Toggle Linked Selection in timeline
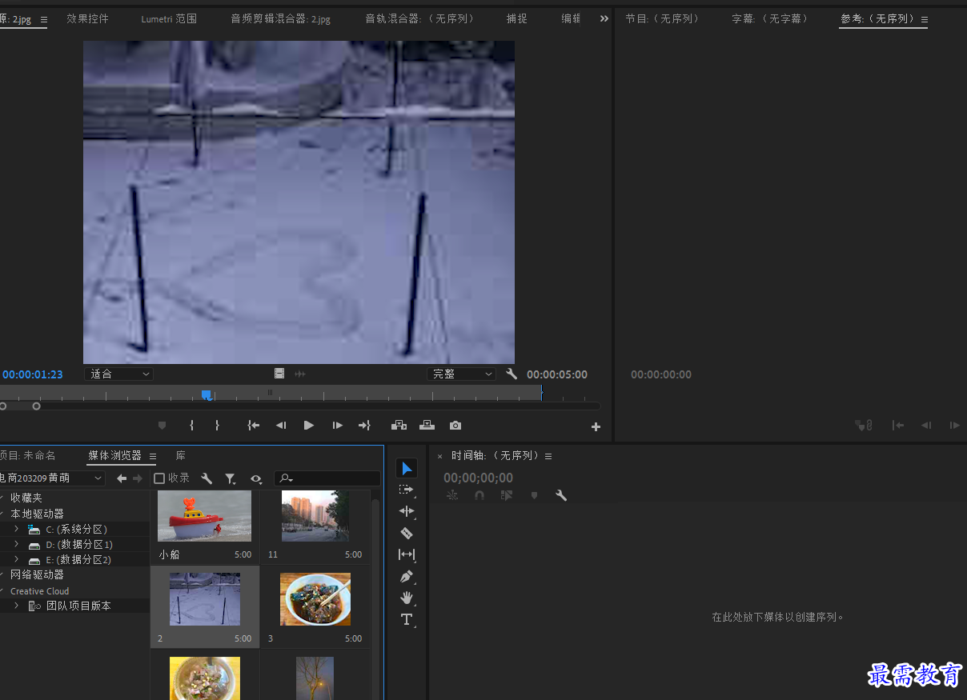The width and height of the screenshot is (967, 700). click(x=507, y=495)
